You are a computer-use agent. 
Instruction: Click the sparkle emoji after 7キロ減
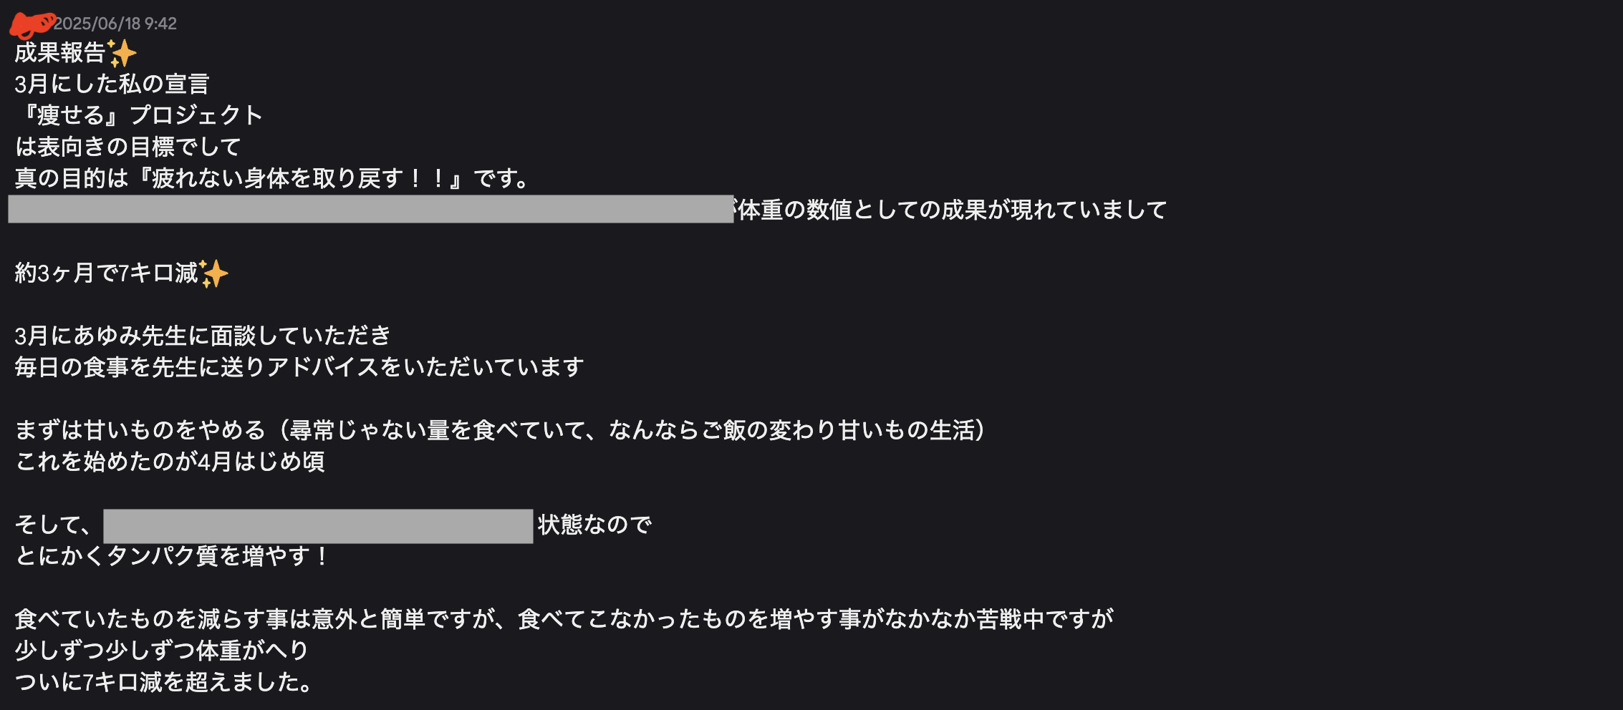(213, 273)
